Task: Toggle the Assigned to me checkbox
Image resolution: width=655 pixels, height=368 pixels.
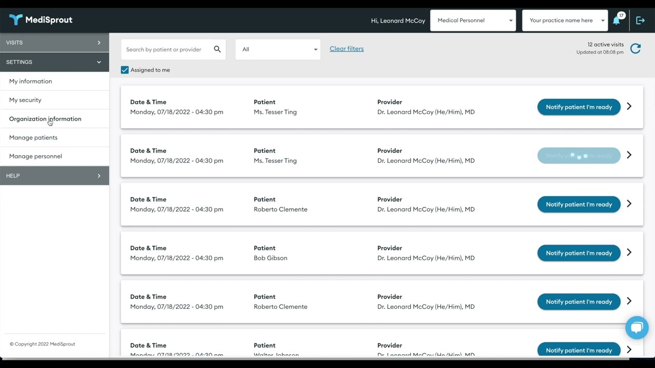Action: (x=124, y=70)
